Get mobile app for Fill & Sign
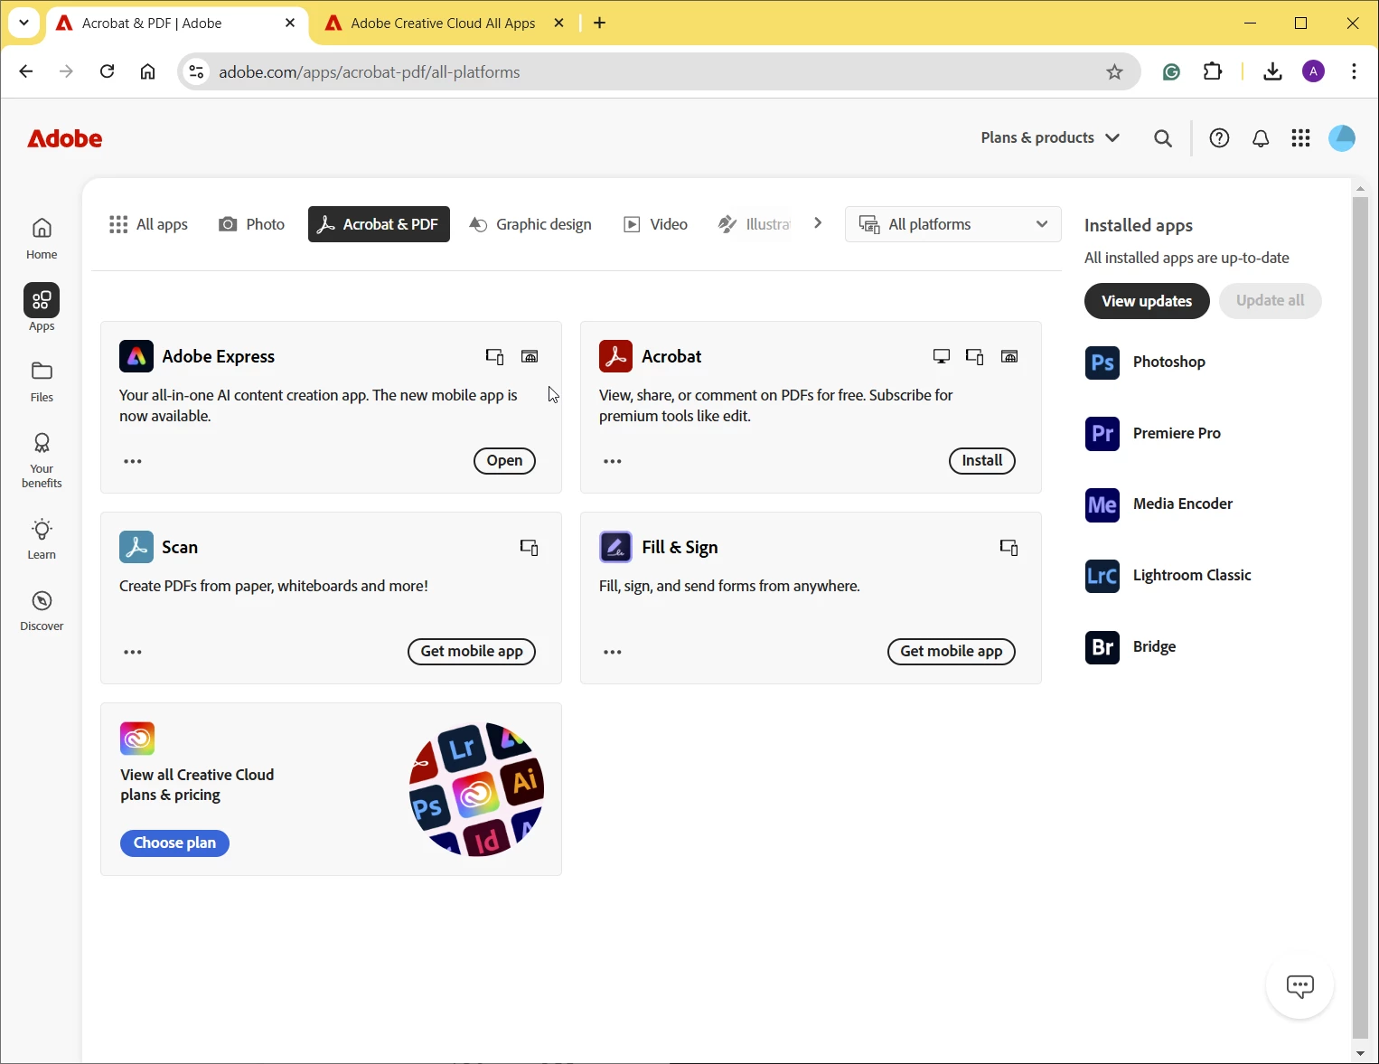1379x1064 pixels. click(x=952, y=652)
